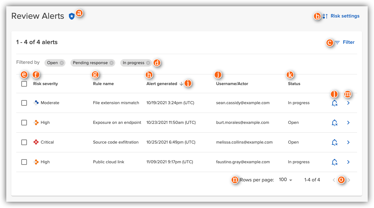Click the shield badge beside Review Alerts title
Viewport: 374px width, 208px height.
[72, 16]
